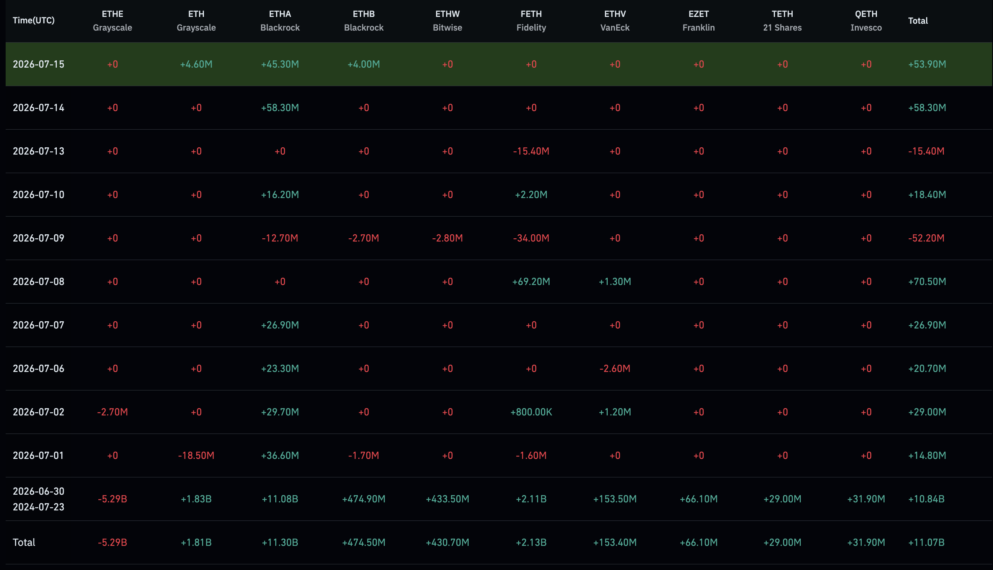Click the TETH 21 Shares column header
993x570 pixels.
click(783, 21)
